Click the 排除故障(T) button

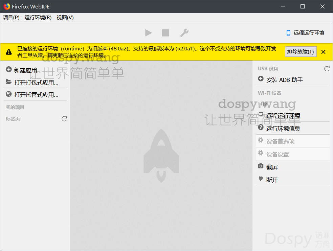301,52
